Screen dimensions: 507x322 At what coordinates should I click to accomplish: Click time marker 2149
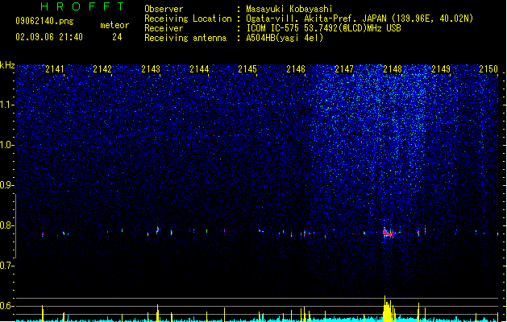441,69
